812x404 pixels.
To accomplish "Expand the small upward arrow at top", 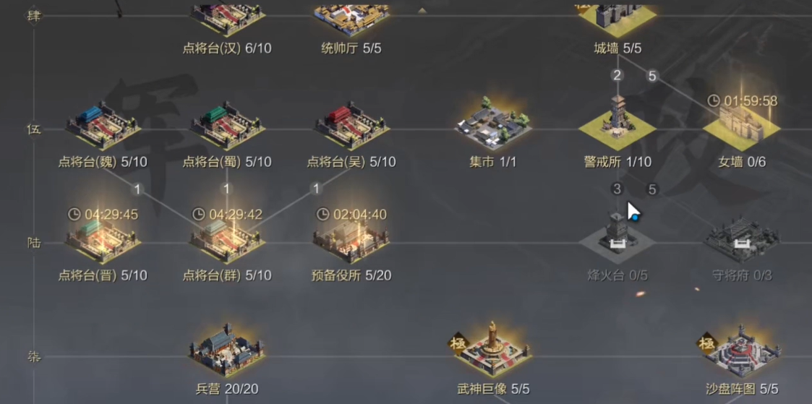I will [422, 10].
